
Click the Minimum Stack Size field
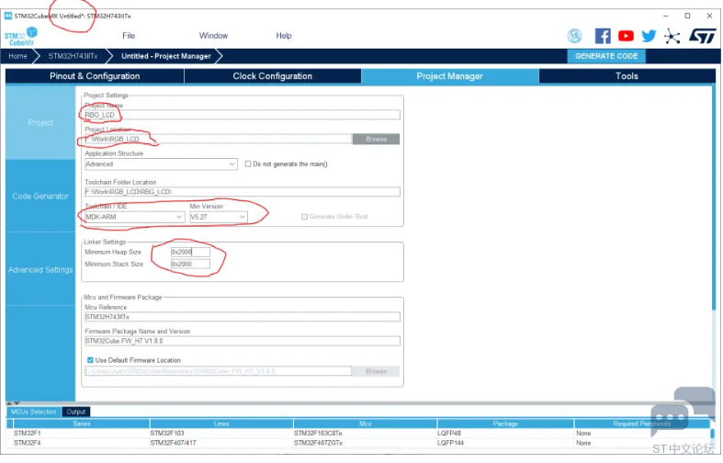[x=190, y=265]
